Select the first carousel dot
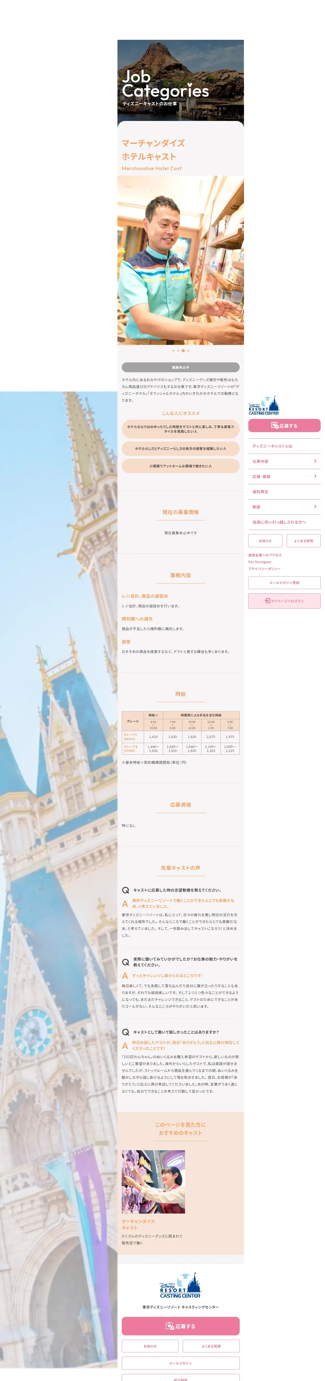Image resolution: width=325 pixels, height=1381 pixels. point(173,351)
